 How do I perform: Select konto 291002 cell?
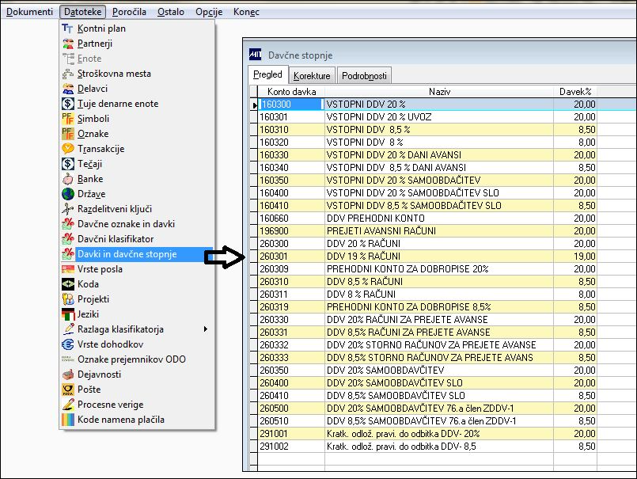pyautogui.click(x=291, y=446)
